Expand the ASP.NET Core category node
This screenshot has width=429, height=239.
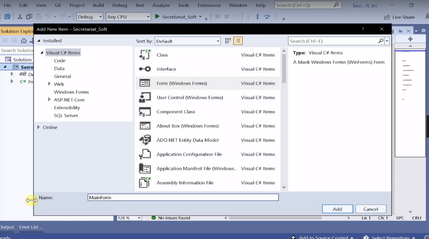pyautogui.click(x=49, y=100)
